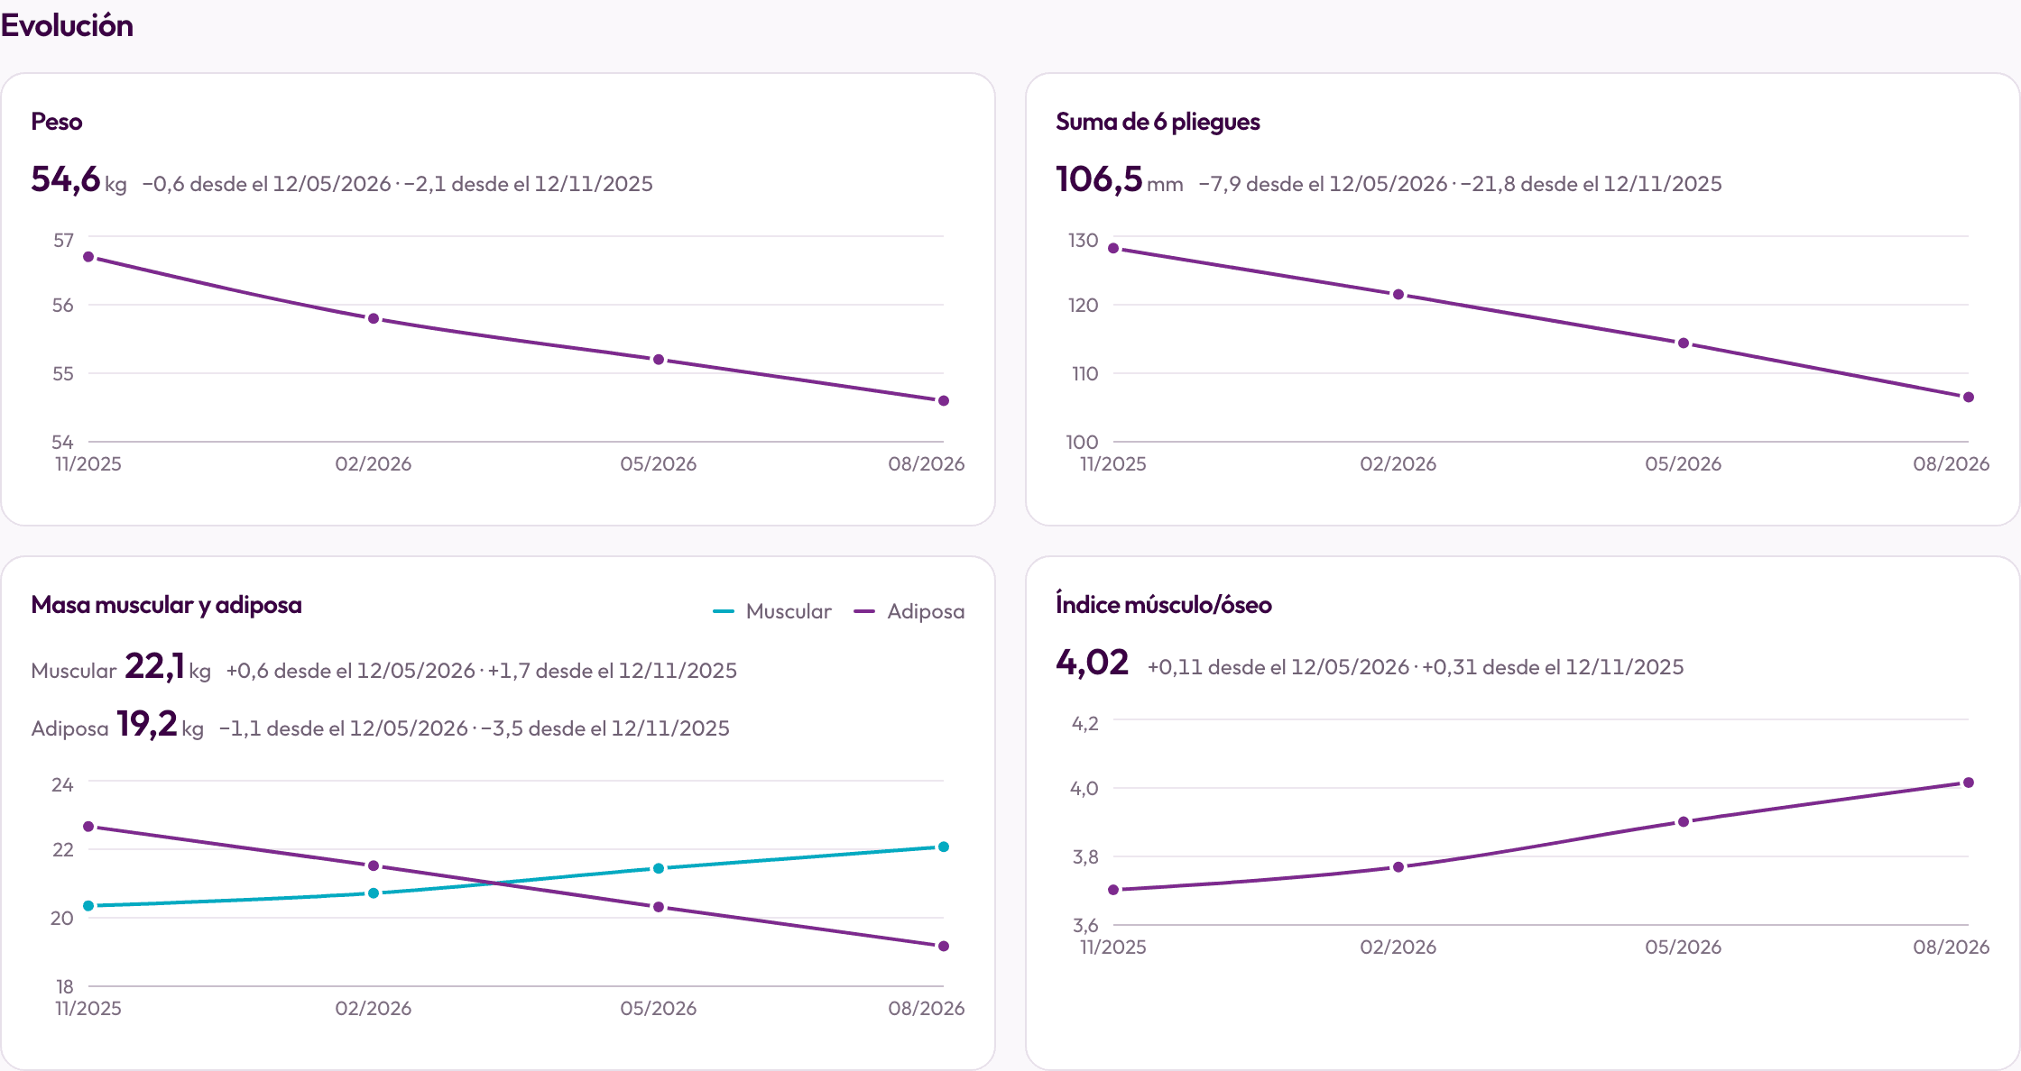The height and width of the screenshot is (1071, 2021).
Task: Click the teal Muscular data point at 08/2026
Action: tap(944, 847)
